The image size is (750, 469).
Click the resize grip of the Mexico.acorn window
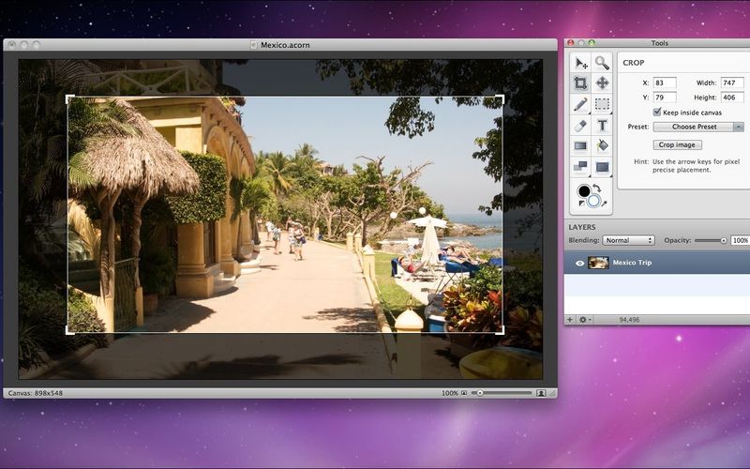click(552, 393)
